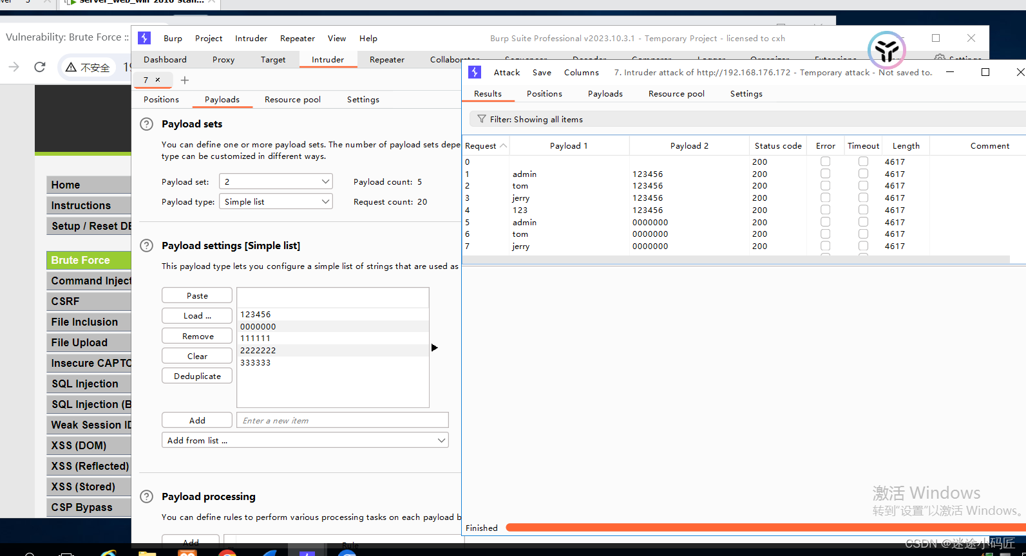Open the Attack menu in attack window
The image size is (1026, 556).
(x=507, y=73)
